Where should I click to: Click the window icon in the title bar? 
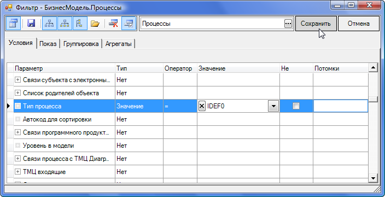(x=9, y=8)
